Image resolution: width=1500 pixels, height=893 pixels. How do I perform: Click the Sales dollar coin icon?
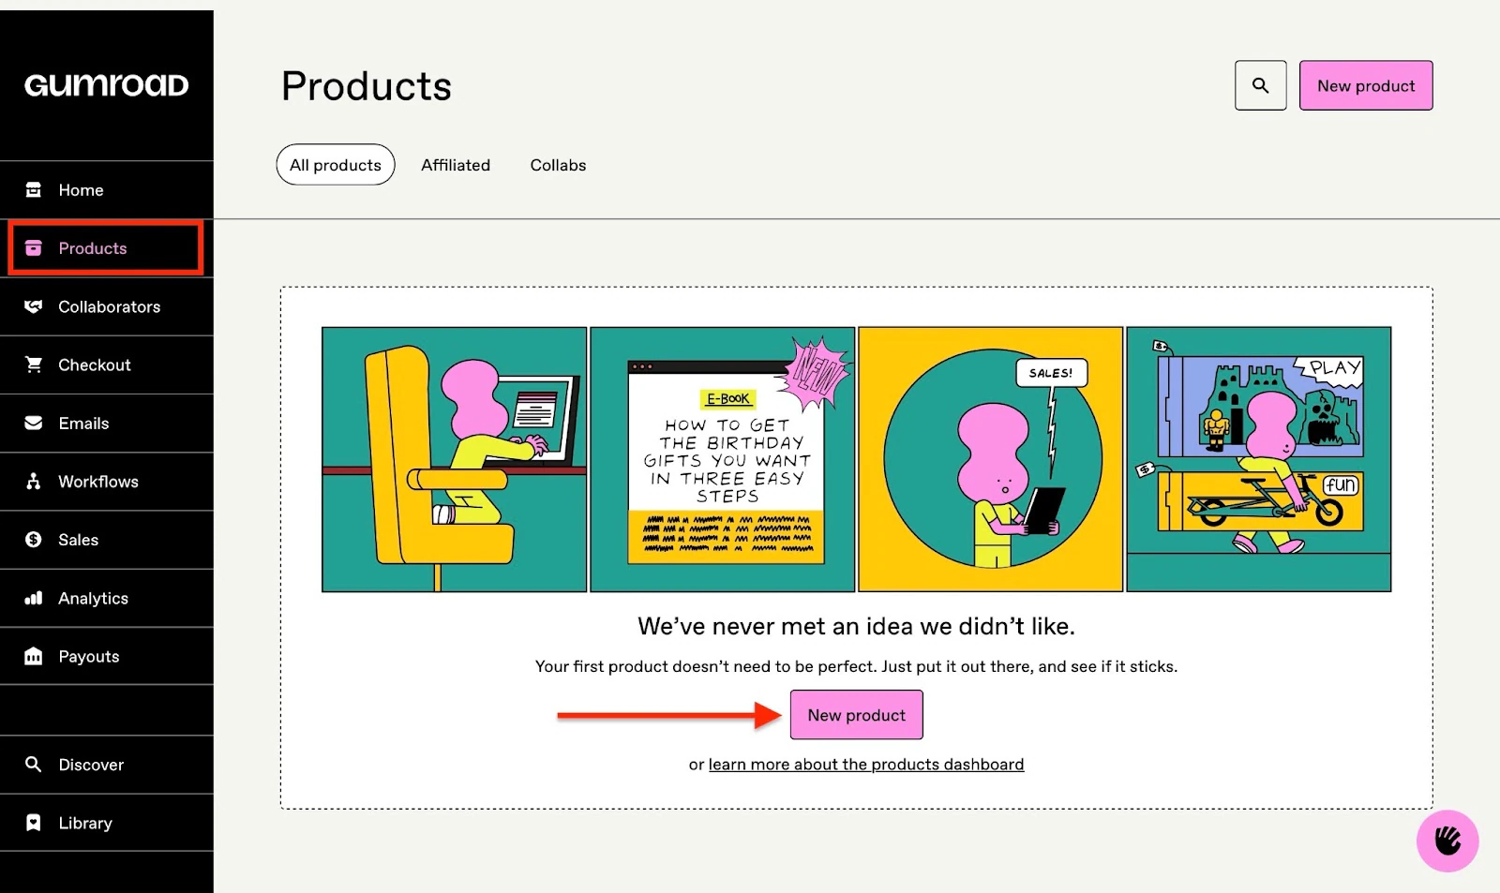point(34,540)
